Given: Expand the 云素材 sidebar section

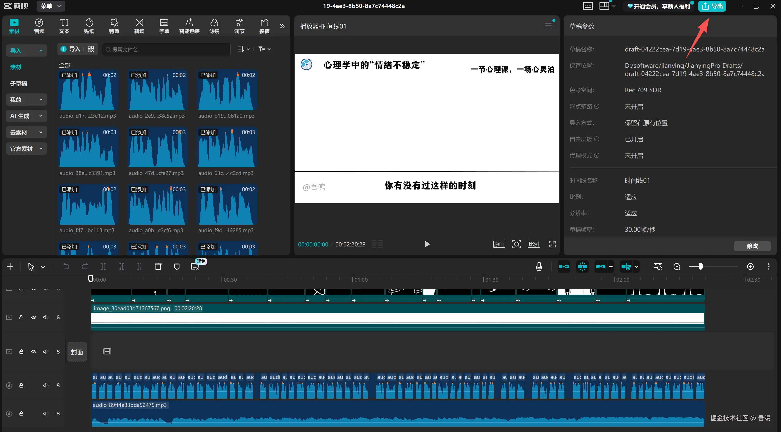Looking at the screenshot, I should 26,132.
